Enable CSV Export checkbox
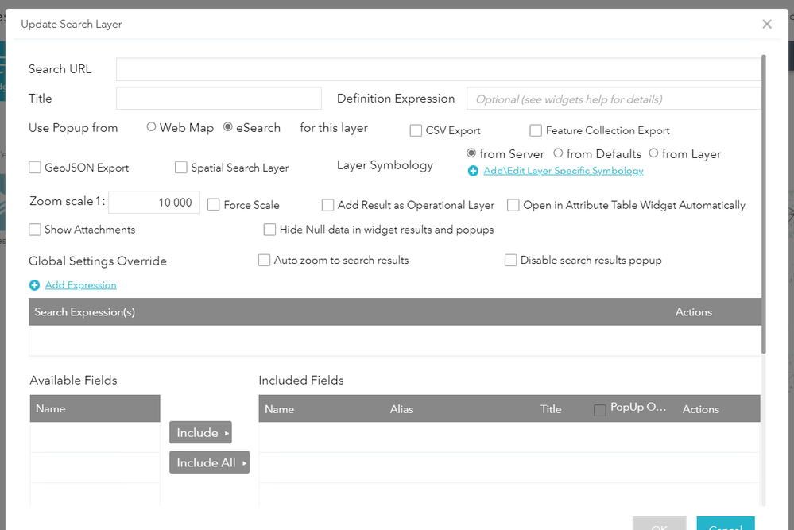The height and width of the screenshot is (530, 794). pos(416,130)
